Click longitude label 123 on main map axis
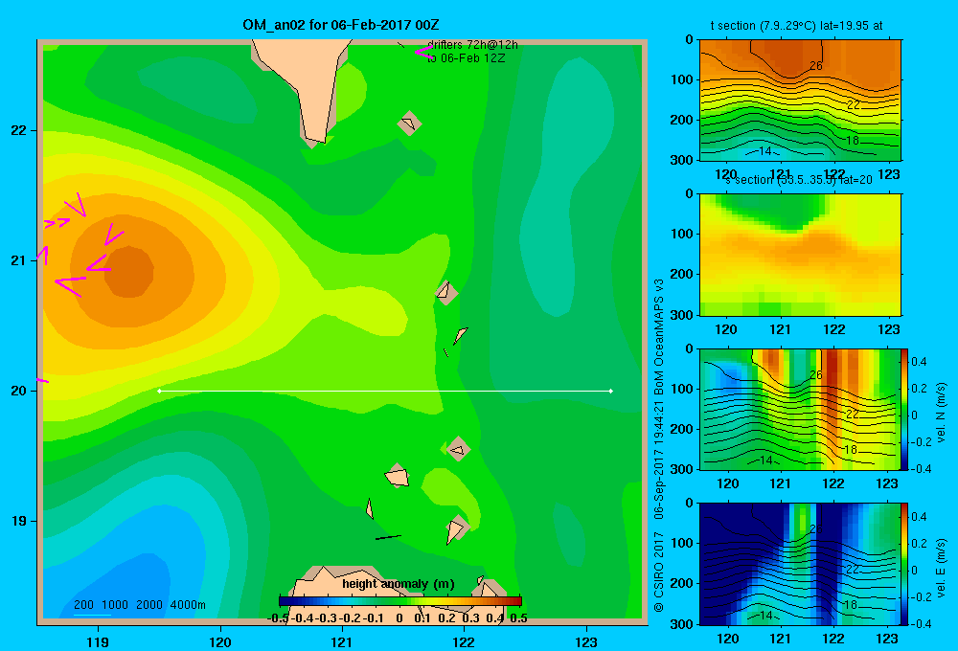 [x=586, y=641]
